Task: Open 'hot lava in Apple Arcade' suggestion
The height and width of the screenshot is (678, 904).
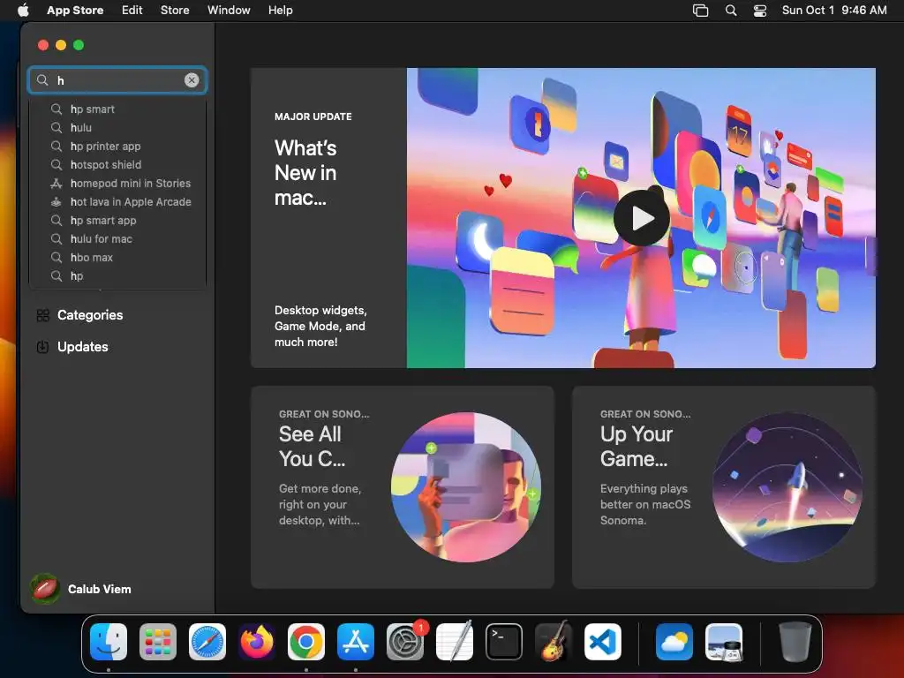Action: [x=117, y=202]
